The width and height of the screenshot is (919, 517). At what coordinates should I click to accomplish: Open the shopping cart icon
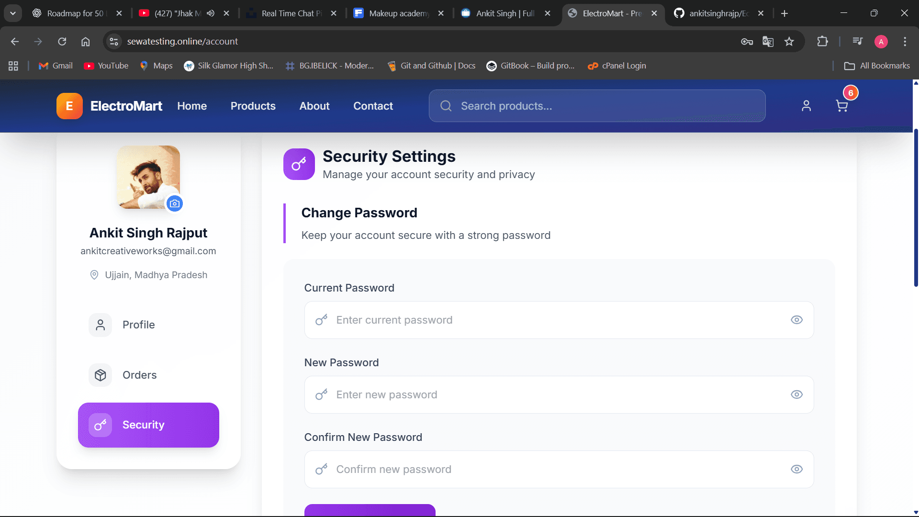[841, 106]
